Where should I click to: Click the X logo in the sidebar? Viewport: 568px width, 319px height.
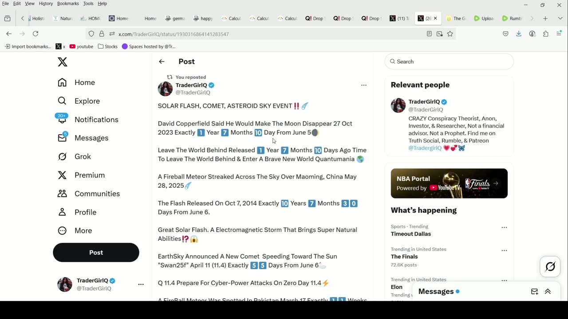tap(63, 62)
